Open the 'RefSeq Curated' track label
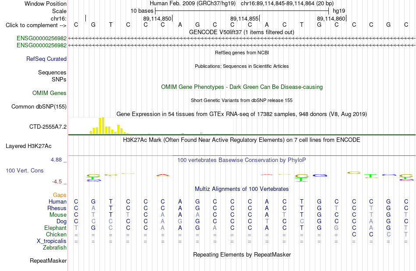This screenshot has width=416, height=271. pyautogui.click(x=46, y=59)
